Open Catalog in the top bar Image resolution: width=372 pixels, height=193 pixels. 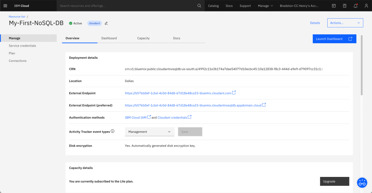213,6
